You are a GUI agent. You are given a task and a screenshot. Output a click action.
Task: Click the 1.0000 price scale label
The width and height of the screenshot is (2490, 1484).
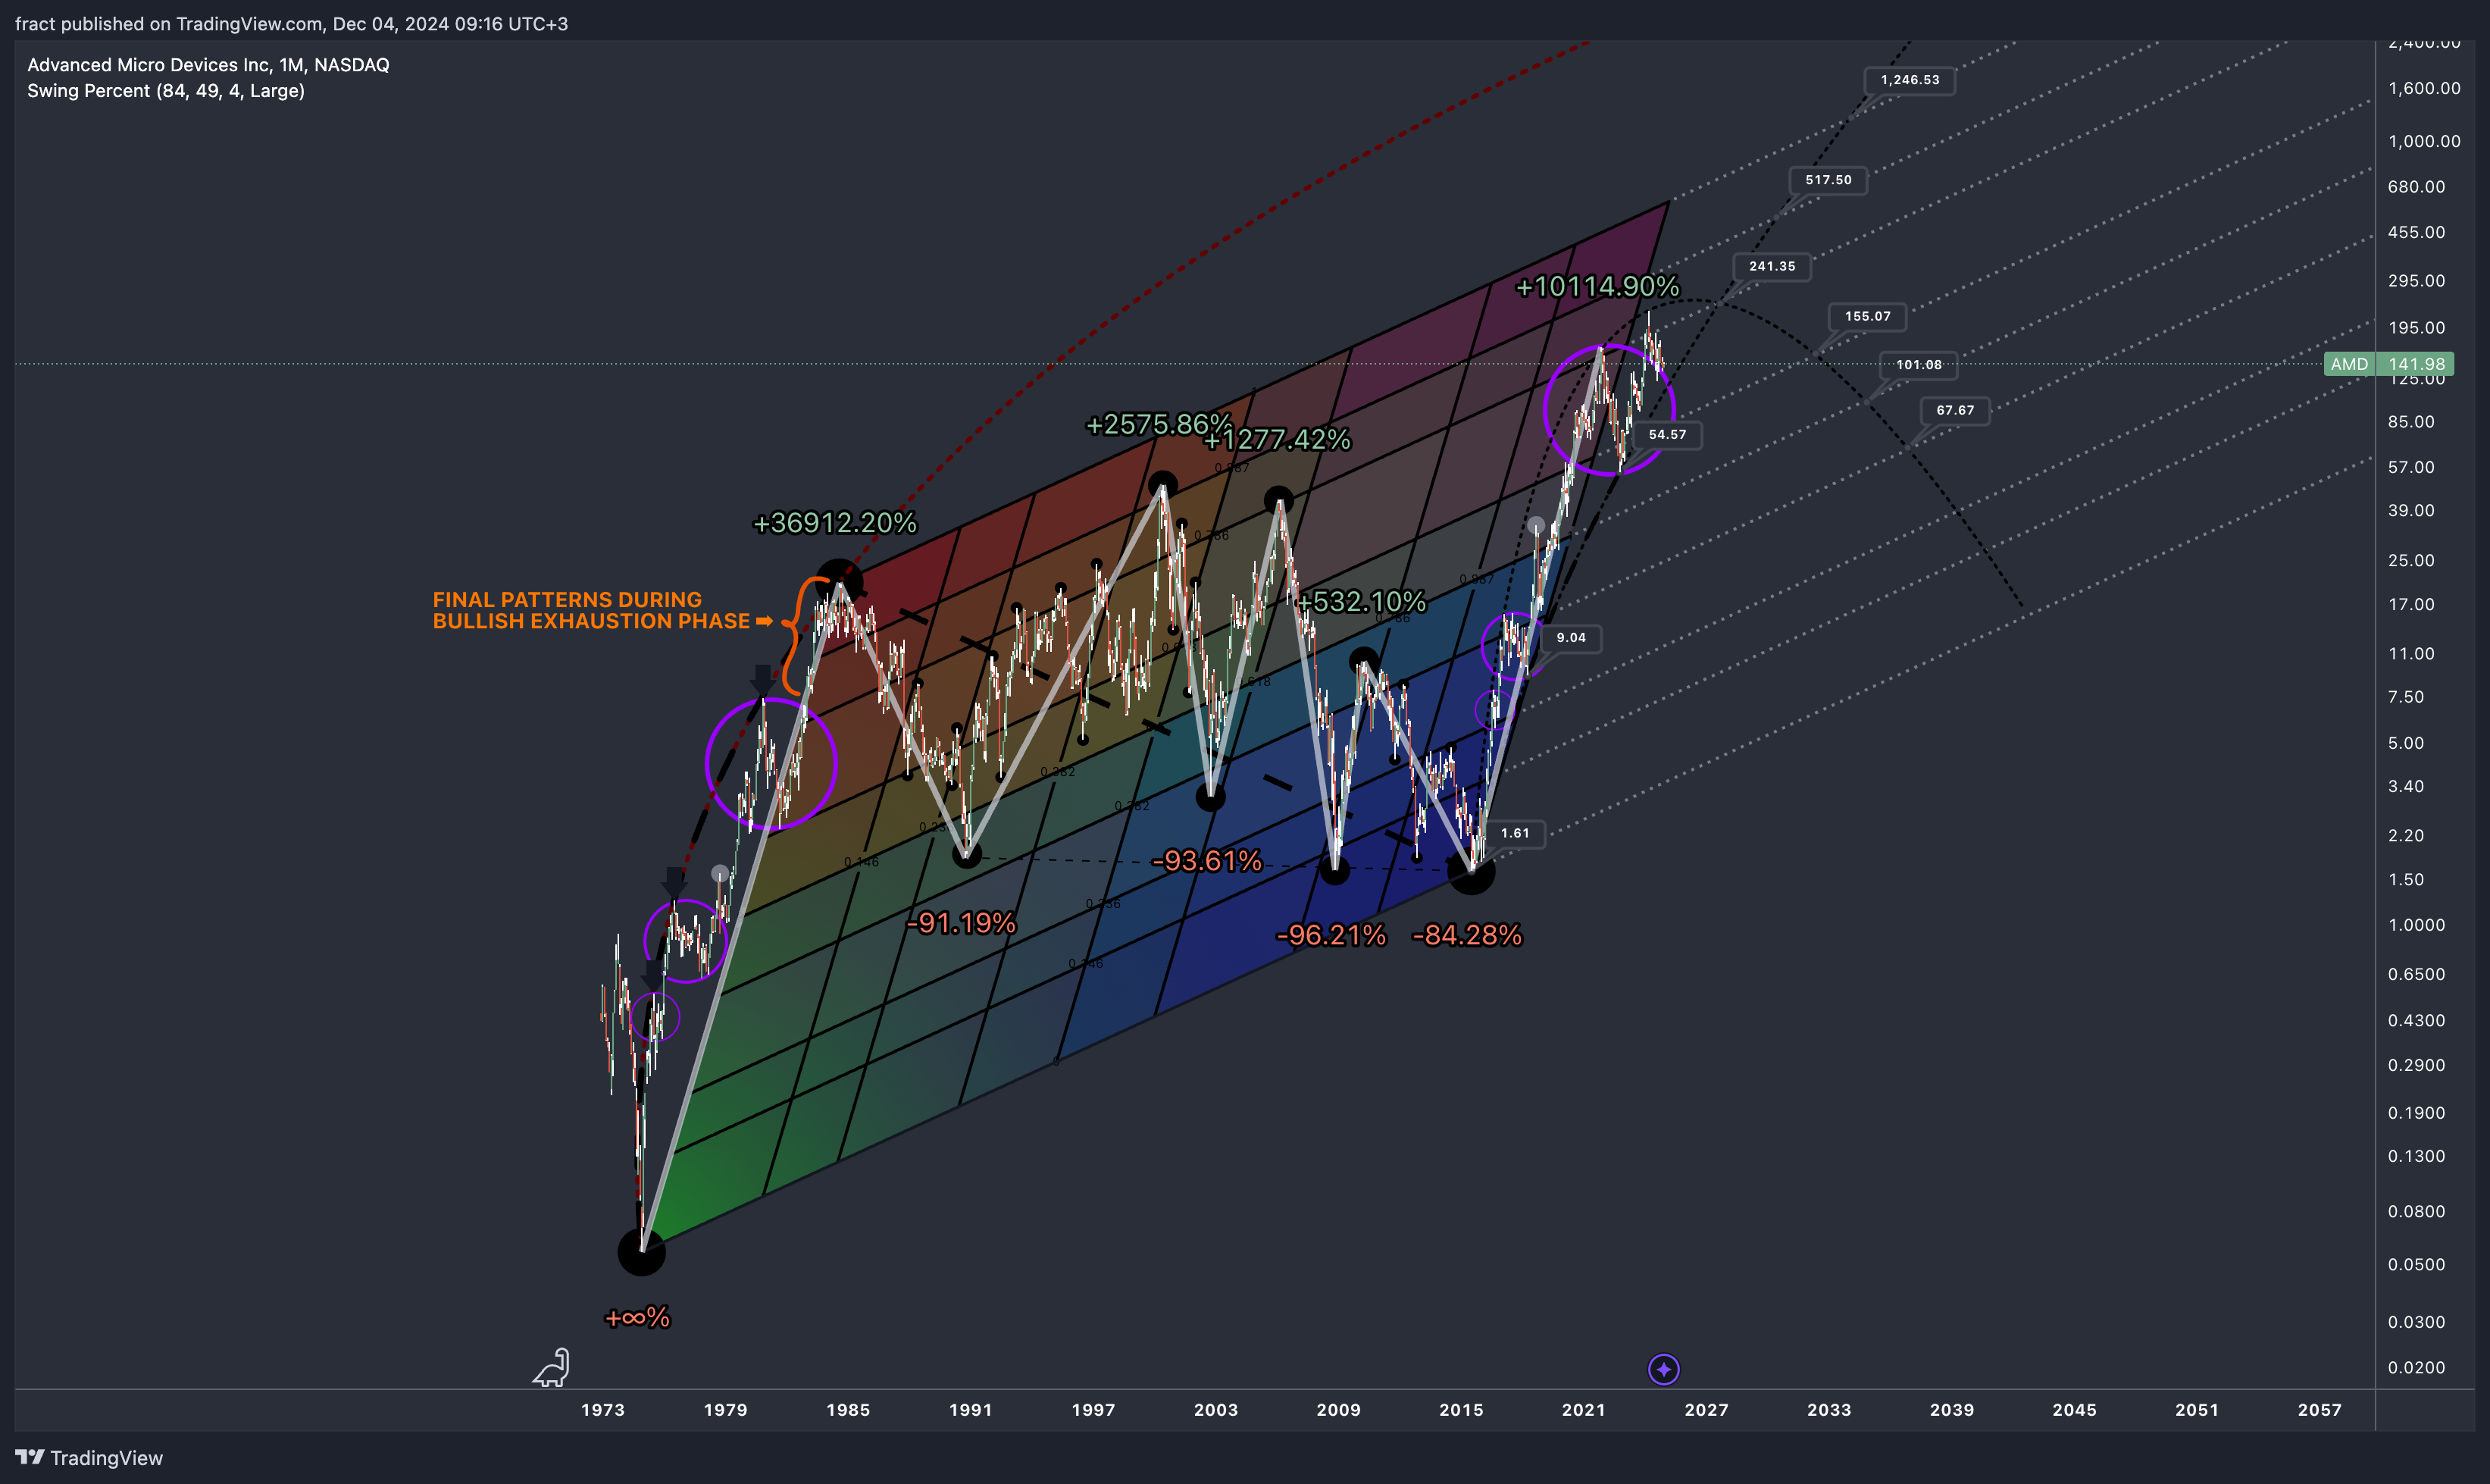click(x=2416, y=925)
